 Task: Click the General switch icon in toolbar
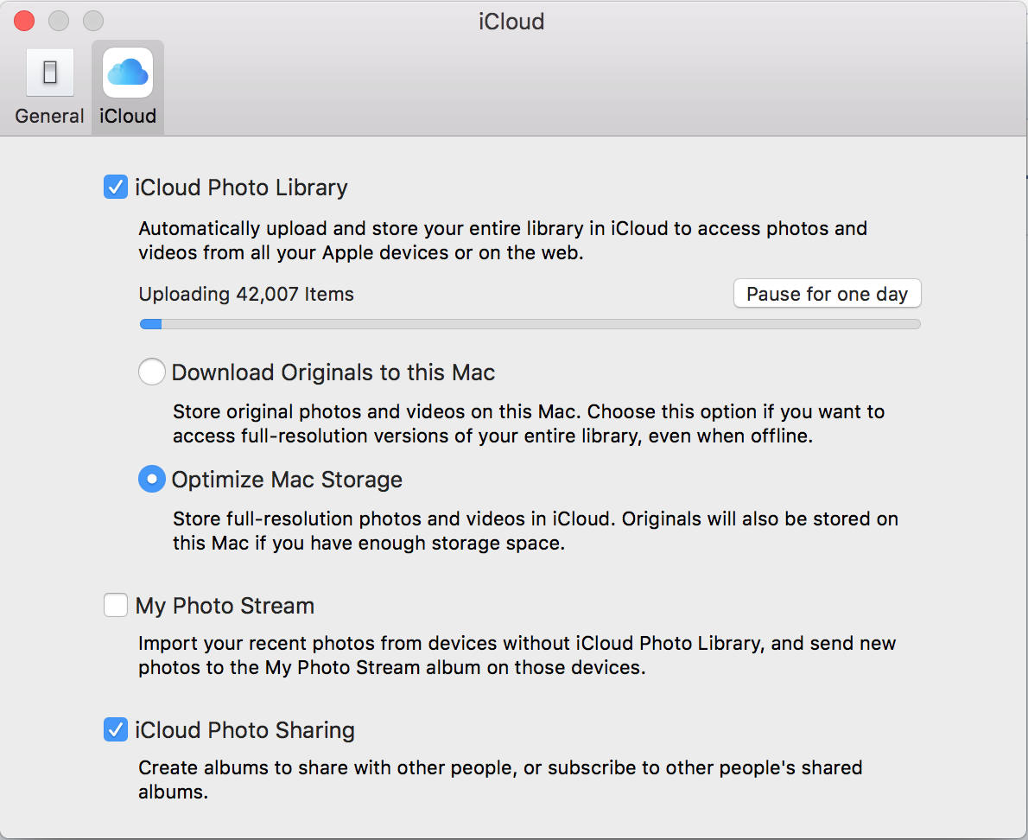[50, 73]
